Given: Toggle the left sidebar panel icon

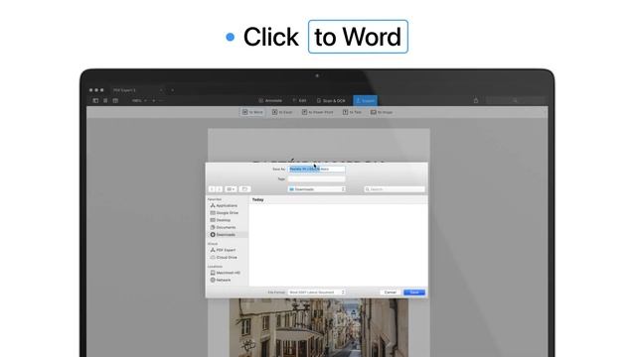Looking at the screenshot, I should click(x=95, y=100).
